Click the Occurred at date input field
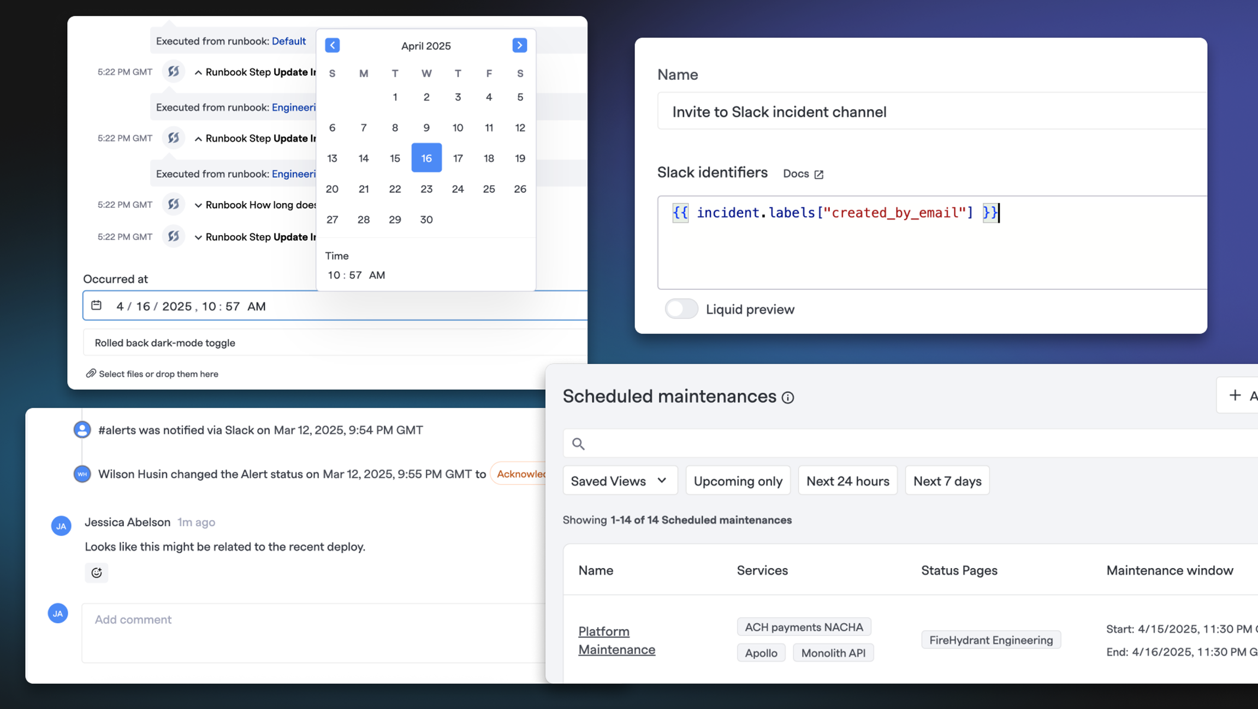The height and width of the screenshot is (709, 1258). [335, 306]
